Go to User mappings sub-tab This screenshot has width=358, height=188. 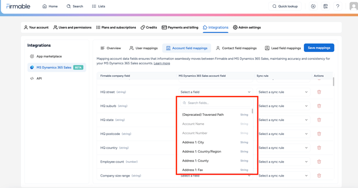click(144, 48)
